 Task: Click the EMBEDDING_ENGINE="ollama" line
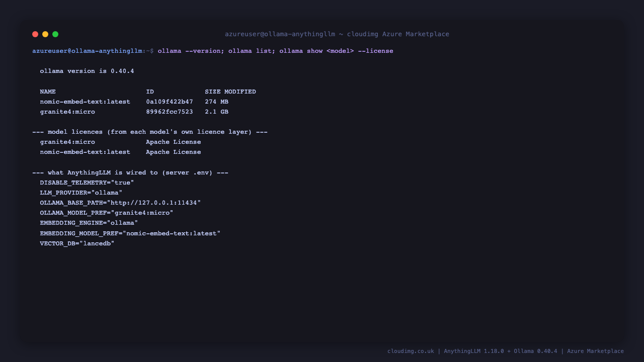89,223
